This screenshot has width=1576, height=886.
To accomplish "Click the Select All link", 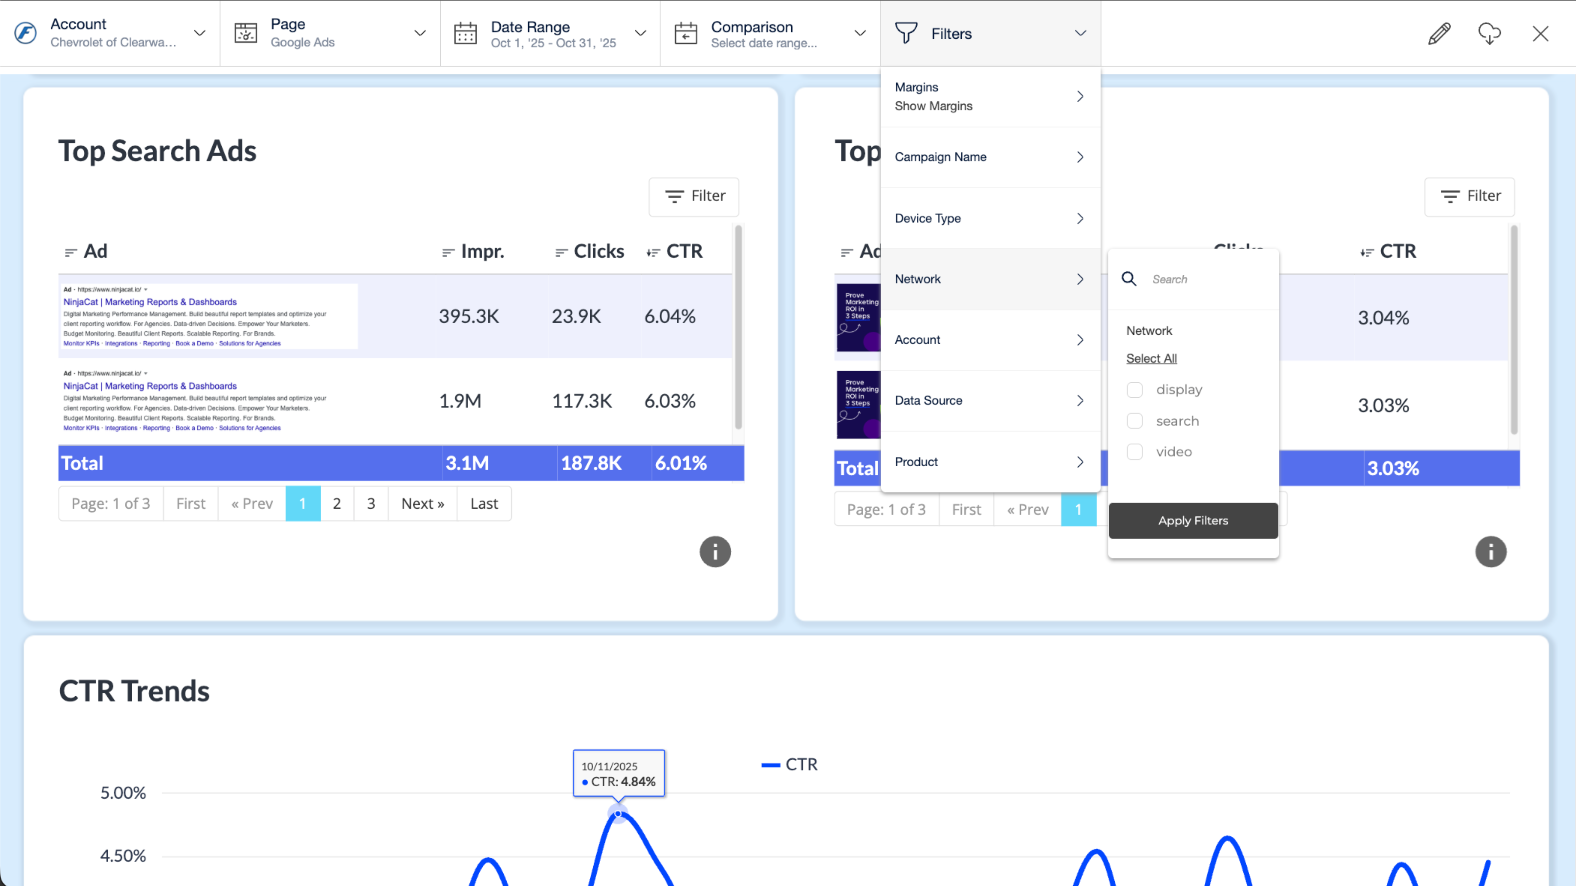I will (1151, 358).
